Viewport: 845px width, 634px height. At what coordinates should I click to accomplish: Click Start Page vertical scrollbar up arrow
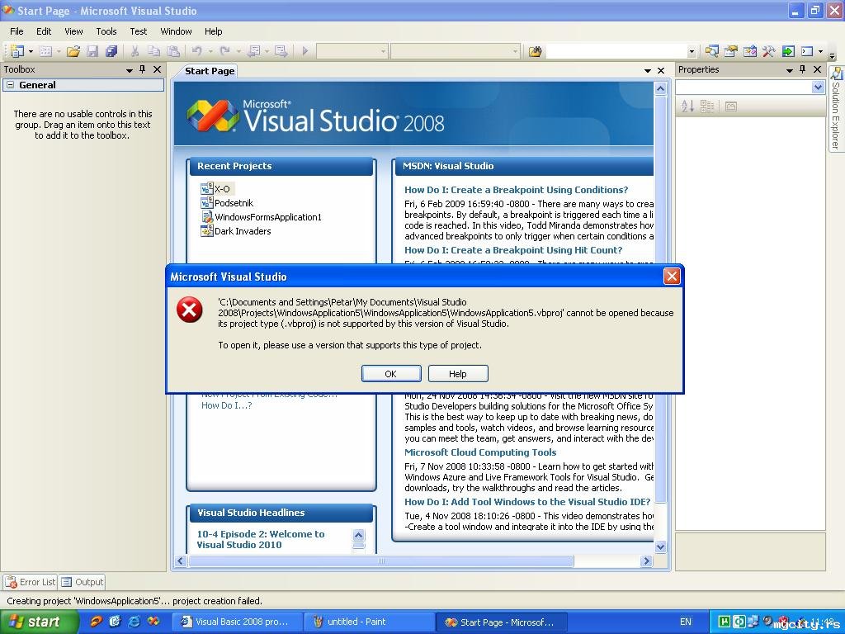pos(661,89)
